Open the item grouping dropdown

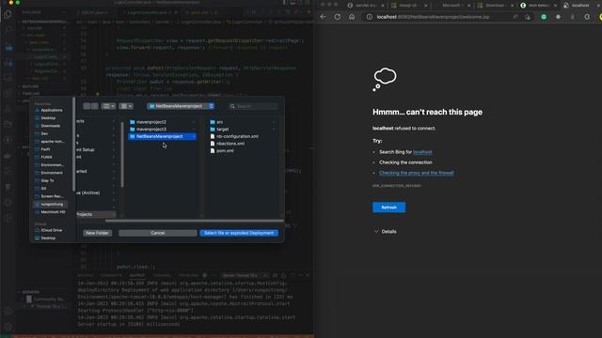click(x=125, y=106)
